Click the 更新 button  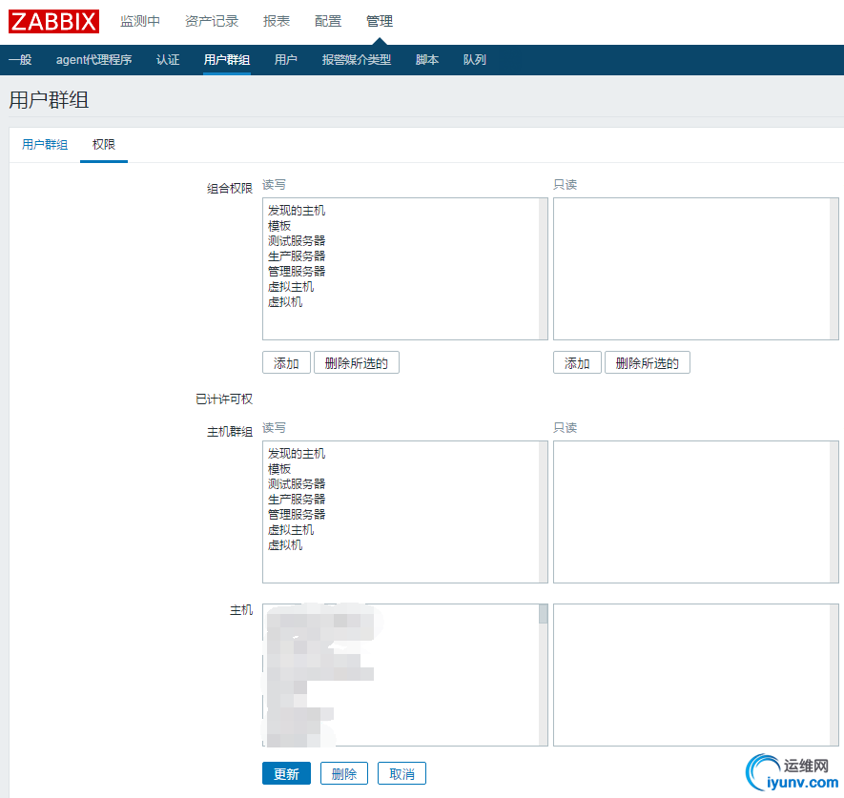click(x=286, y=774)
